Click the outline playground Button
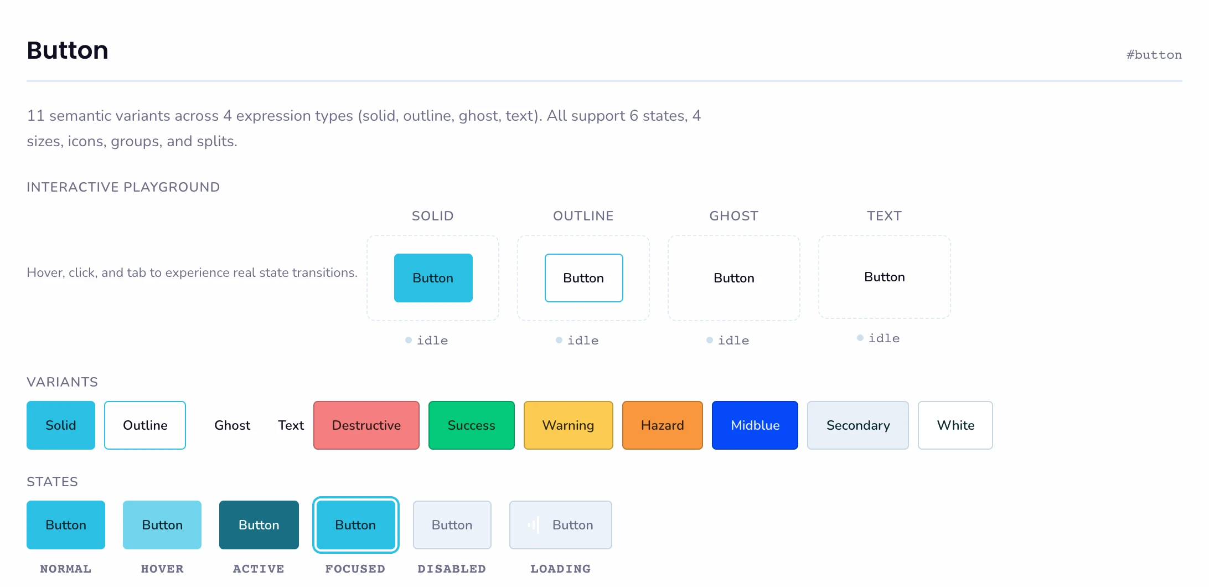Image resolution: width=1209 pixels, height=587 pixels. (583, 278)
